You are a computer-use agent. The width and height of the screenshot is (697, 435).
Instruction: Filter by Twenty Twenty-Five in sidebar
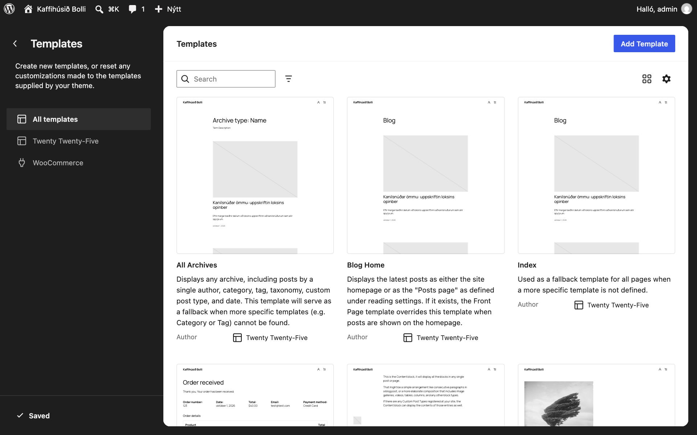tap(79, 141)
